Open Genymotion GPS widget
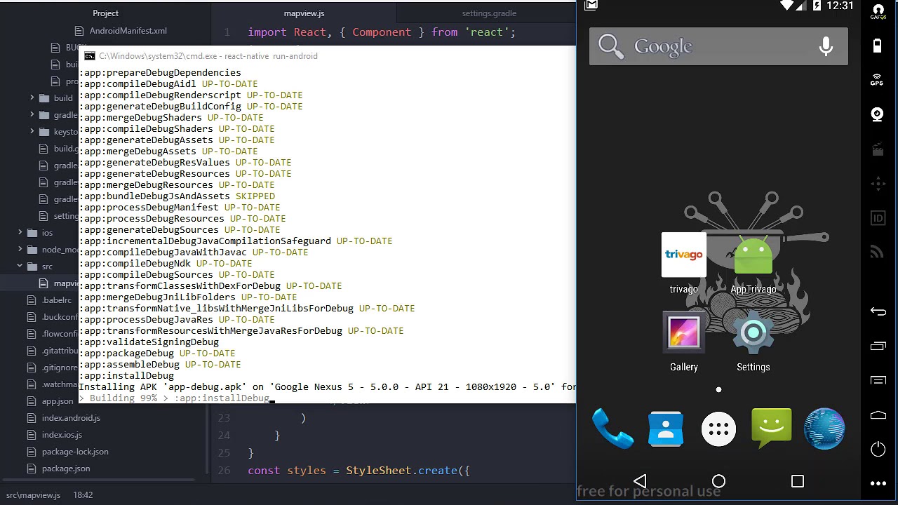Viewport: 898px width, 505px height. [878, 80]
